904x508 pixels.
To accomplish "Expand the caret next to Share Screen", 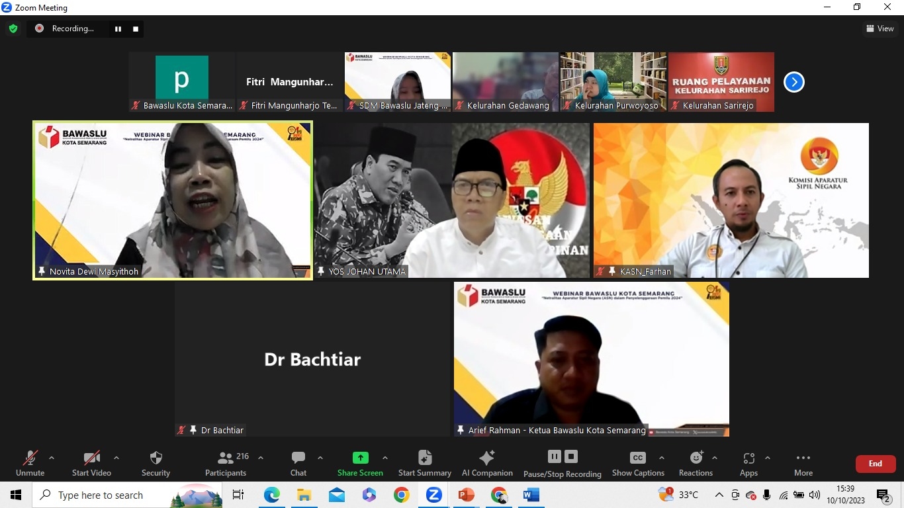I will [385, 458].
